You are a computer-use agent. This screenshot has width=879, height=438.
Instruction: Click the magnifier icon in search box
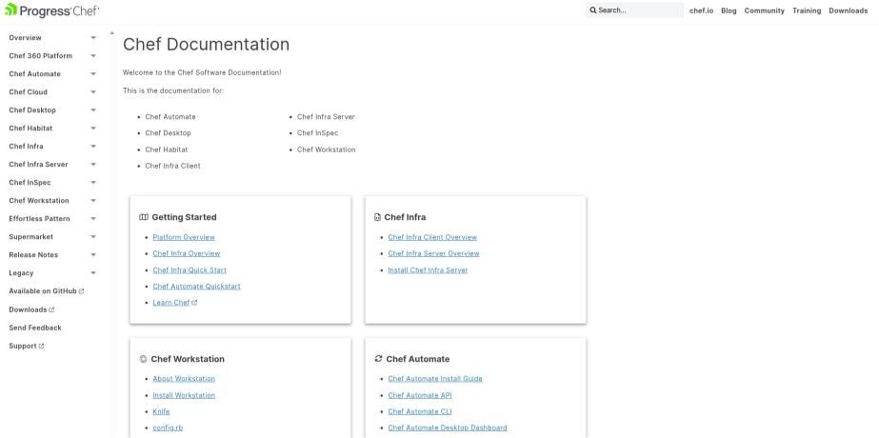(x=593, y=10)
